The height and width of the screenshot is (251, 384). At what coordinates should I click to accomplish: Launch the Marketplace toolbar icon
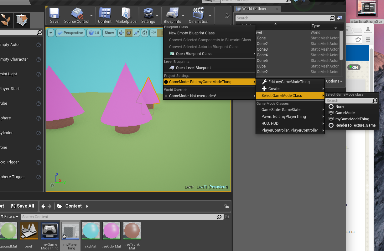click(x=126, y=15)
